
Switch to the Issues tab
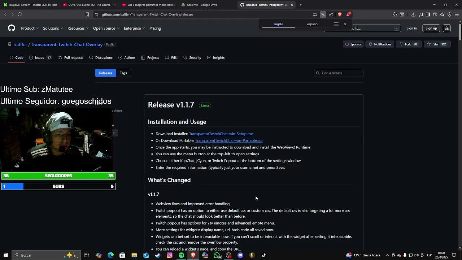[40, 58]
